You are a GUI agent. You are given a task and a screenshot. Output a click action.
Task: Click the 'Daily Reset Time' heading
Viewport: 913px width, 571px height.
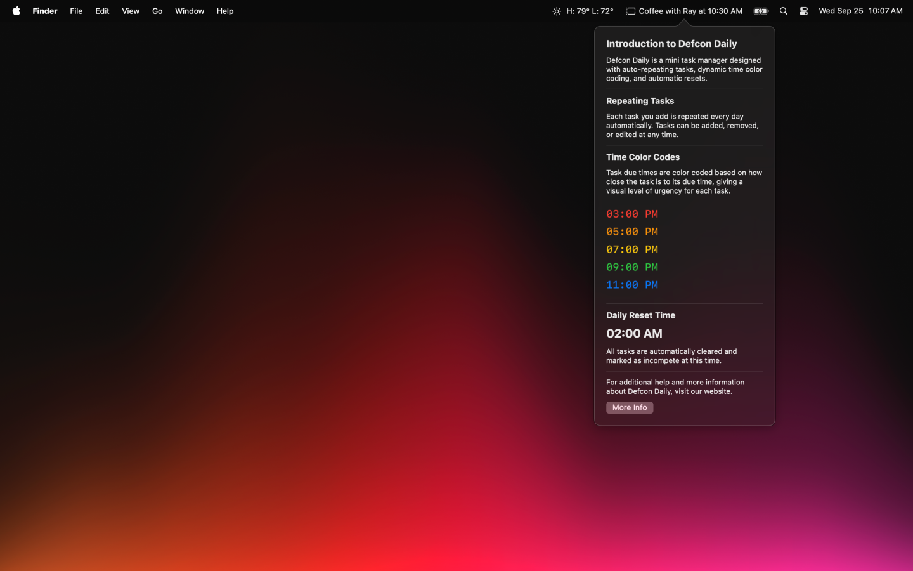(640, 315)
